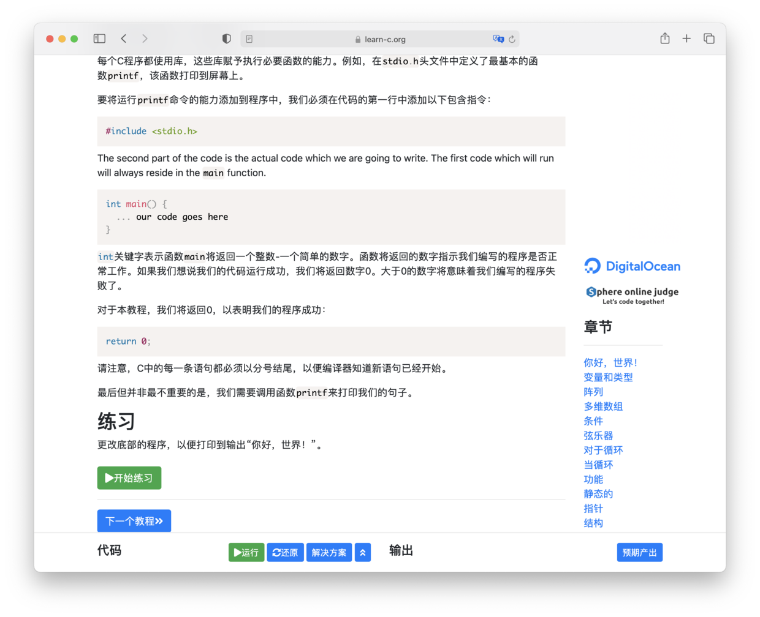Open the 当循环 chapter link
The height and width of the screenshot is (617, 760).
pyautogui.click(x=598, y=465)
